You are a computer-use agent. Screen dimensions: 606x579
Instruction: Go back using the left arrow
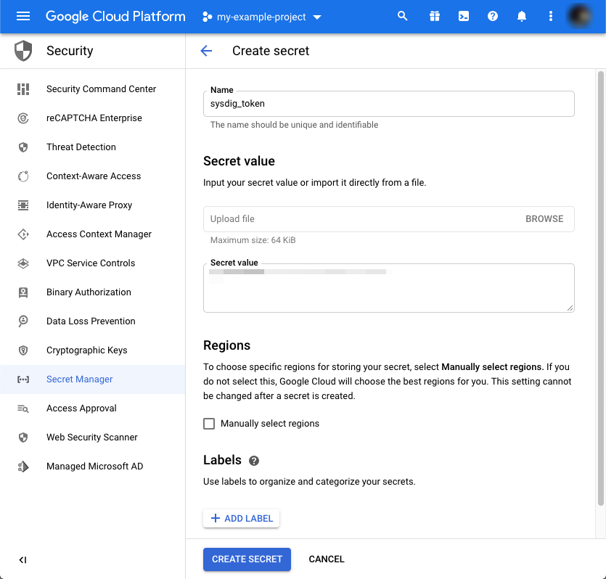coord(206,51)
